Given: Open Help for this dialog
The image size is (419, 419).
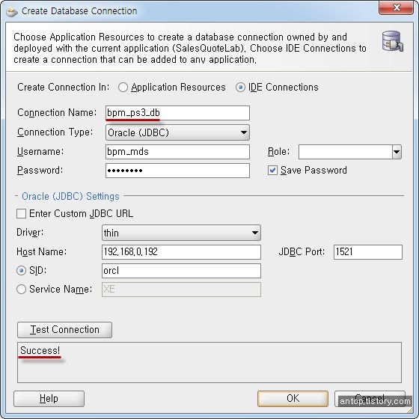Looking at the screenshot, I should (49, 399).
